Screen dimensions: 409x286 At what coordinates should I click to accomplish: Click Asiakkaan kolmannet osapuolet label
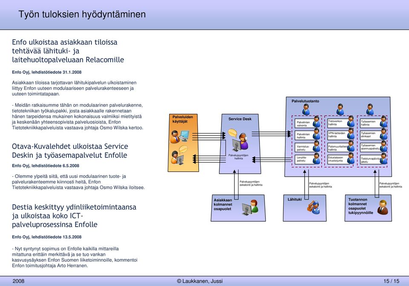coord(223,204)
